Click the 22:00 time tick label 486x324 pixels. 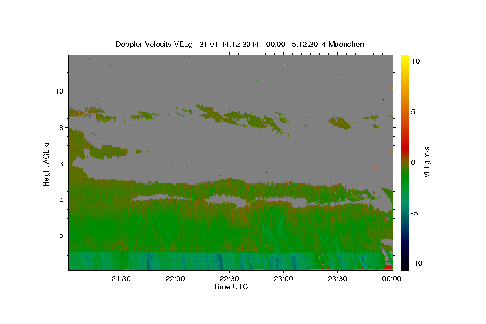point(175,279)
